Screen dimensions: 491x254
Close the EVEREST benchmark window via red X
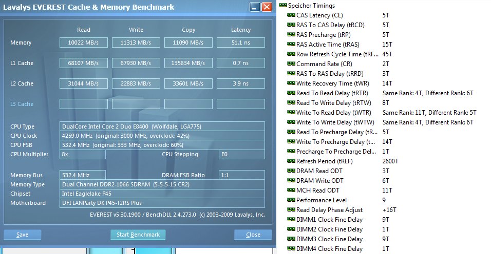(267, 7)
